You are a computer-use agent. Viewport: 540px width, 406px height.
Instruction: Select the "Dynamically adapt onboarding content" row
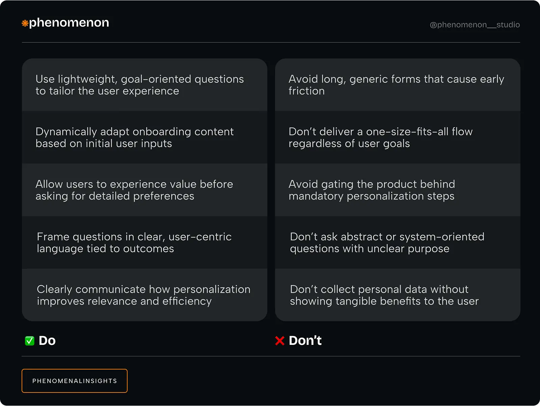pos(144,137)
